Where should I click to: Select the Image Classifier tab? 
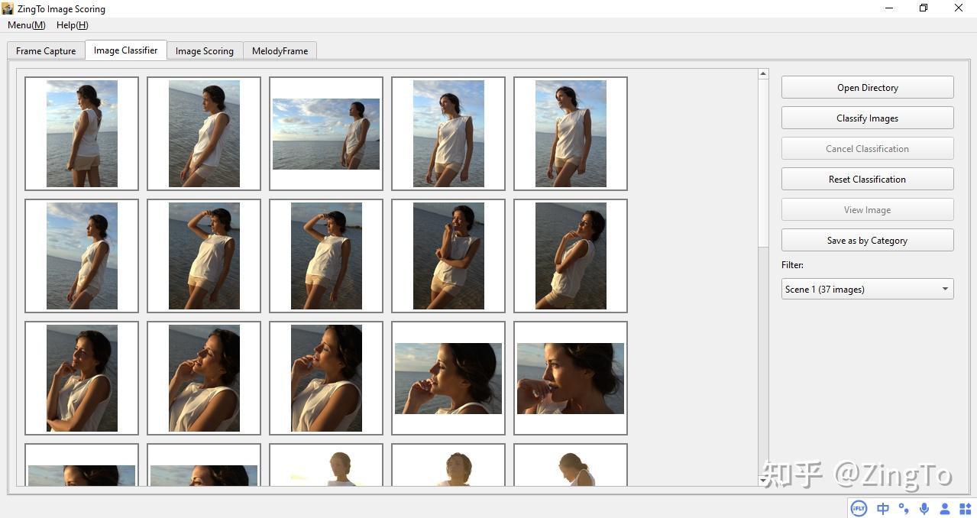pyautogui.click(x=125, y=50)
